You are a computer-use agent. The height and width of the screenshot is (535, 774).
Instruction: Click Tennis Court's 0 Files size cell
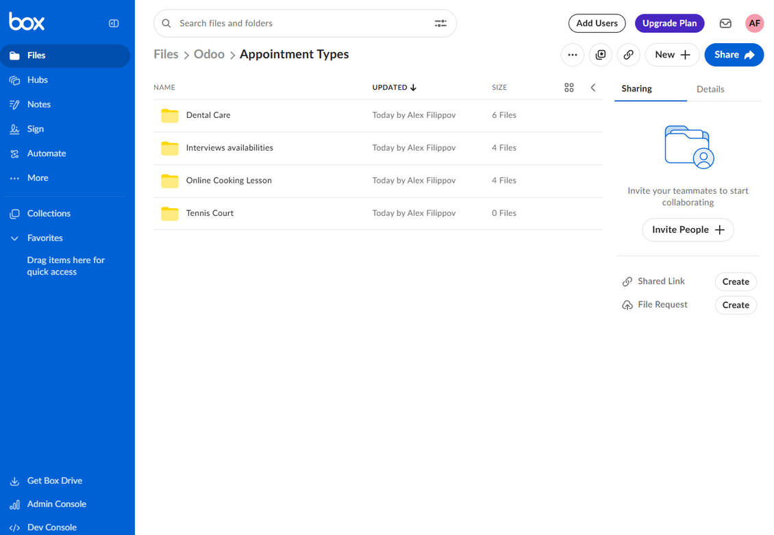[x=504, y=213]
